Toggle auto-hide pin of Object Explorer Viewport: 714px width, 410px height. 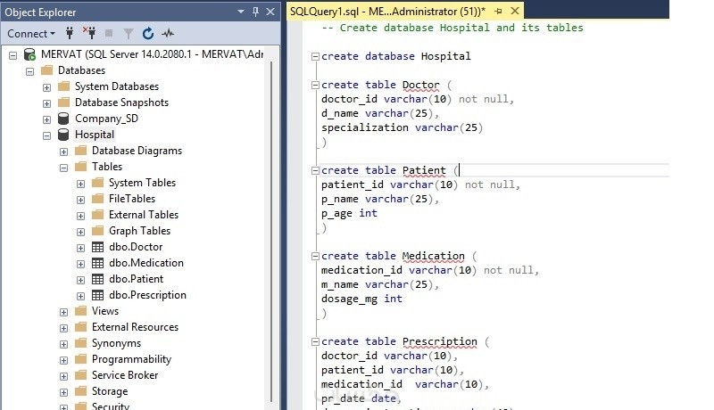(x=255, y=12)
